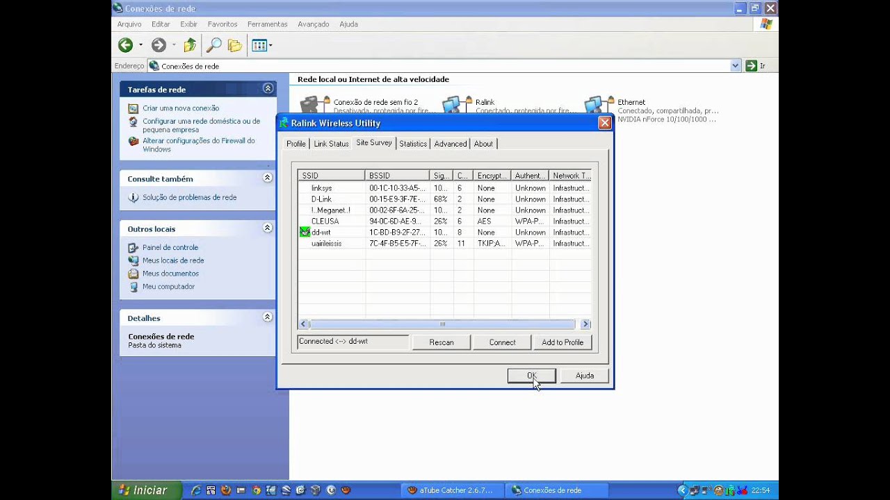Click the grey Forward arrow in toolbar
Image resolution: width=890 pixels, height=500 pixels.
(159, 45)
